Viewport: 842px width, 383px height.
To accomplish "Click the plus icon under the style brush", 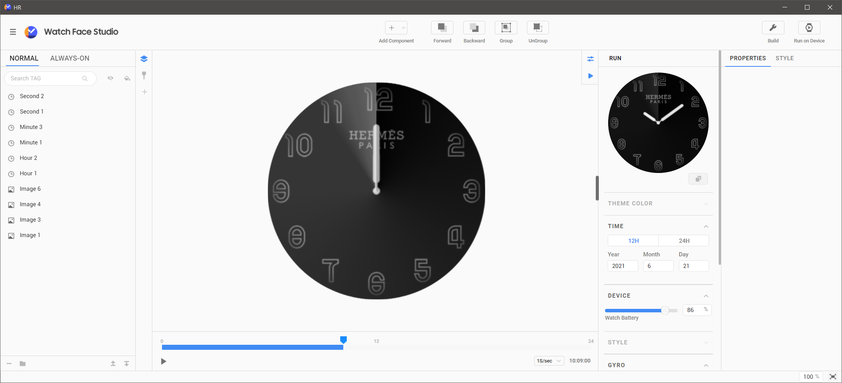I will coord(144,92).
